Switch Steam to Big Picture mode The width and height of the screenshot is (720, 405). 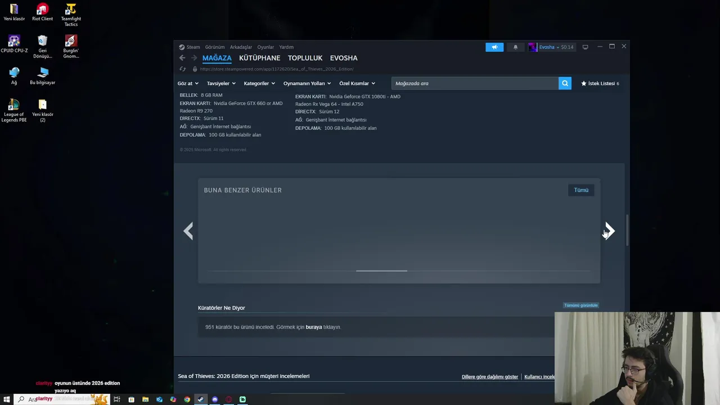tap(585, 47)
